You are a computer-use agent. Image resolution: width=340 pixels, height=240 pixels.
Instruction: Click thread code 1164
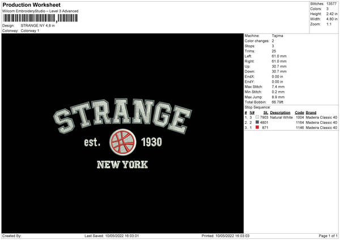[300, 123]
